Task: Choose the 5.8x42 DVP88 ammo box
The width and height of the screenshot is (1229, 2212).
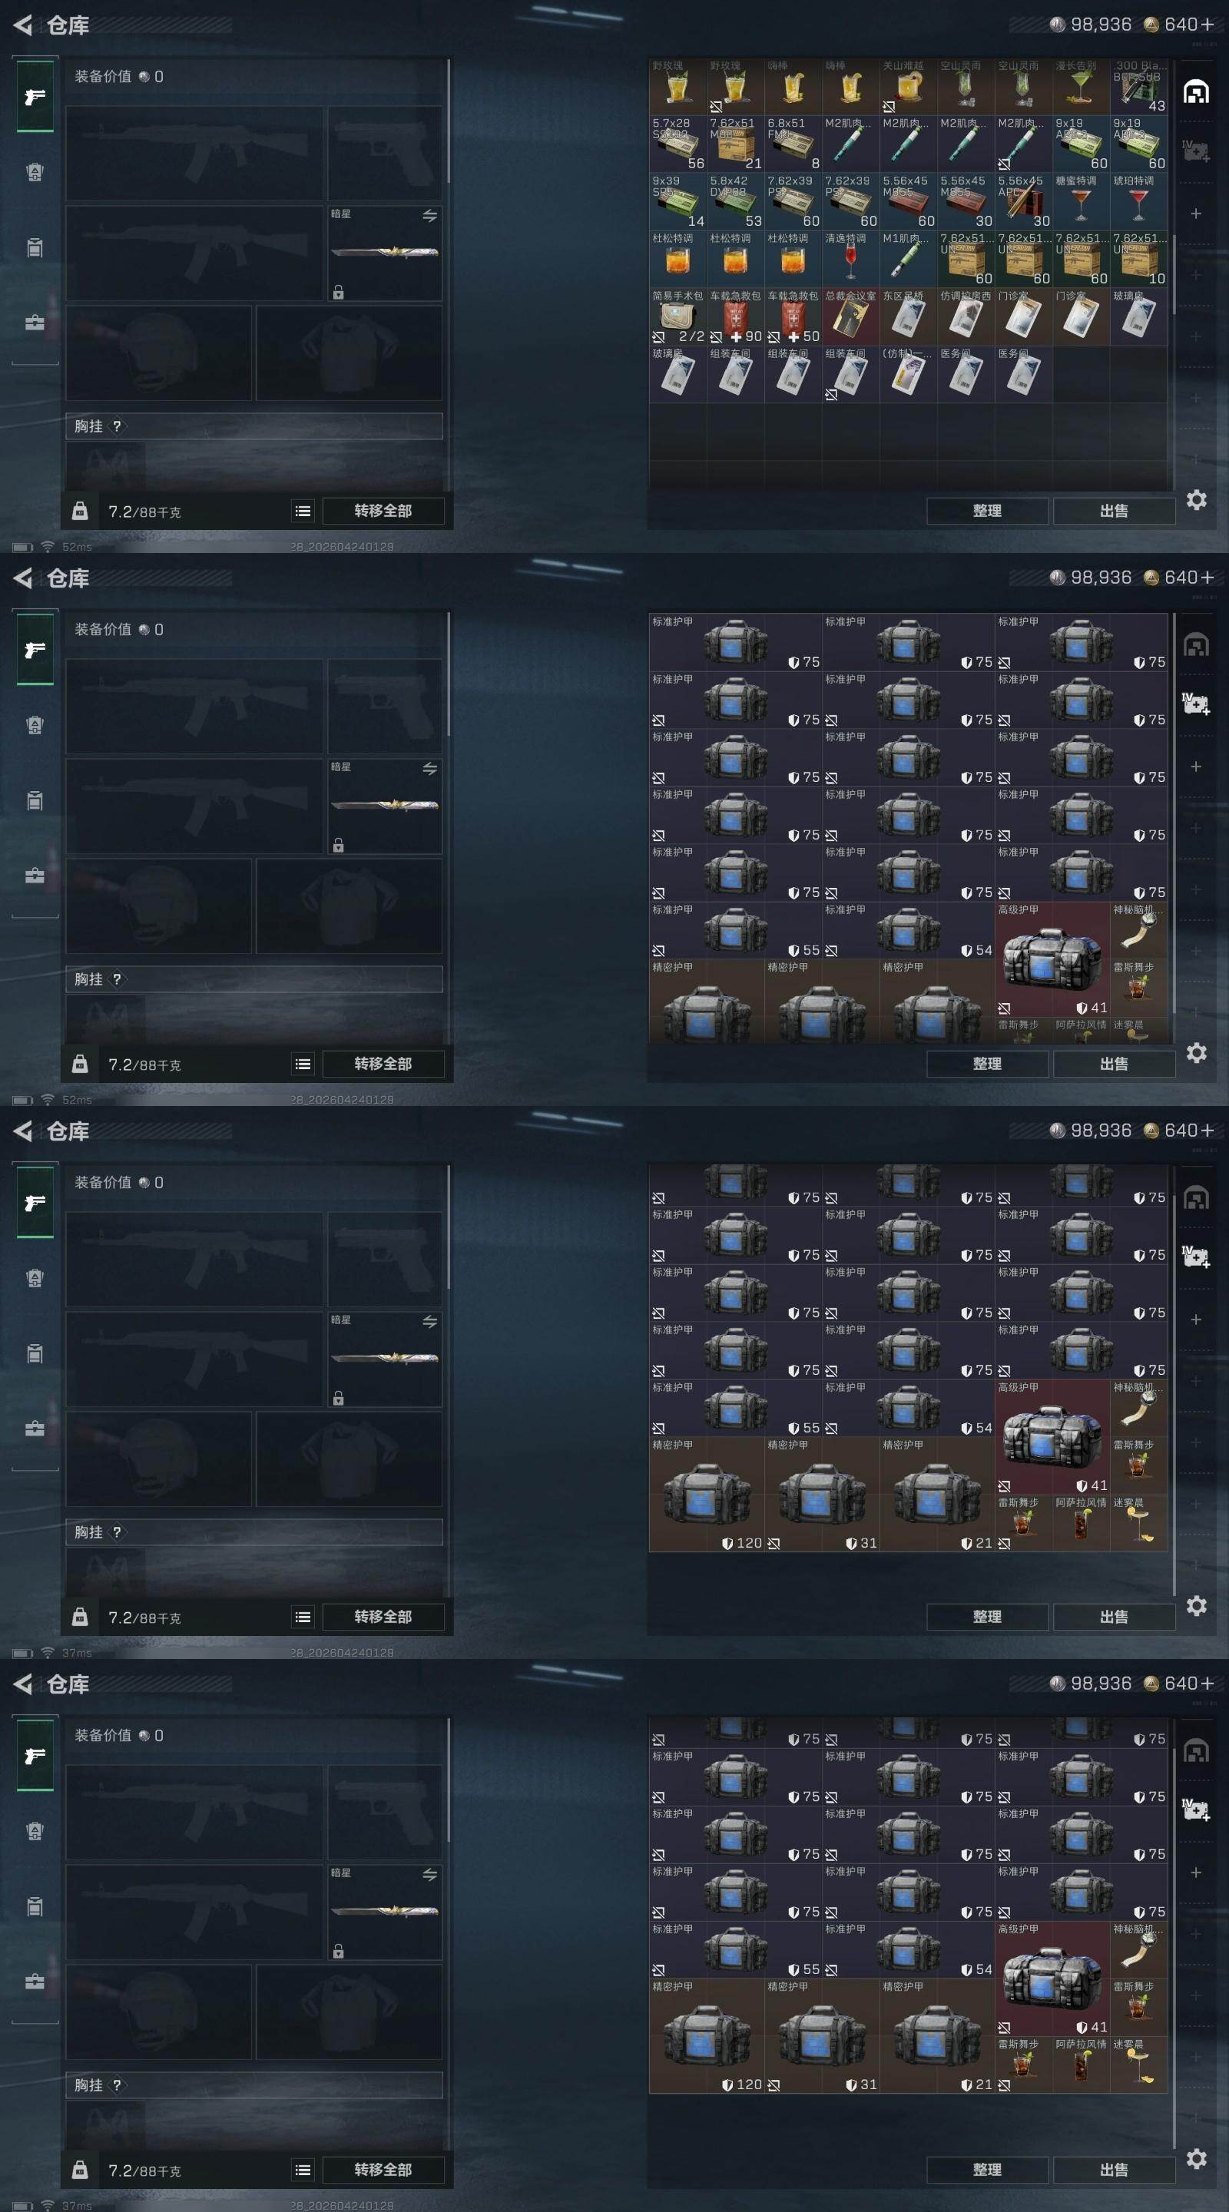Action: [735, 202]
